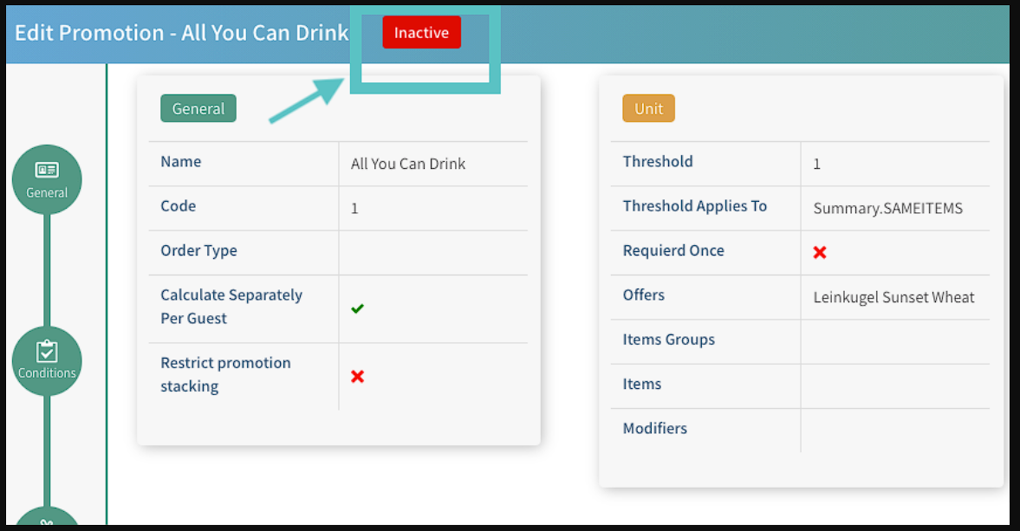
Task: Open the Offers value Leinkugel Sunset Wheat
Action: coord(893,297)
